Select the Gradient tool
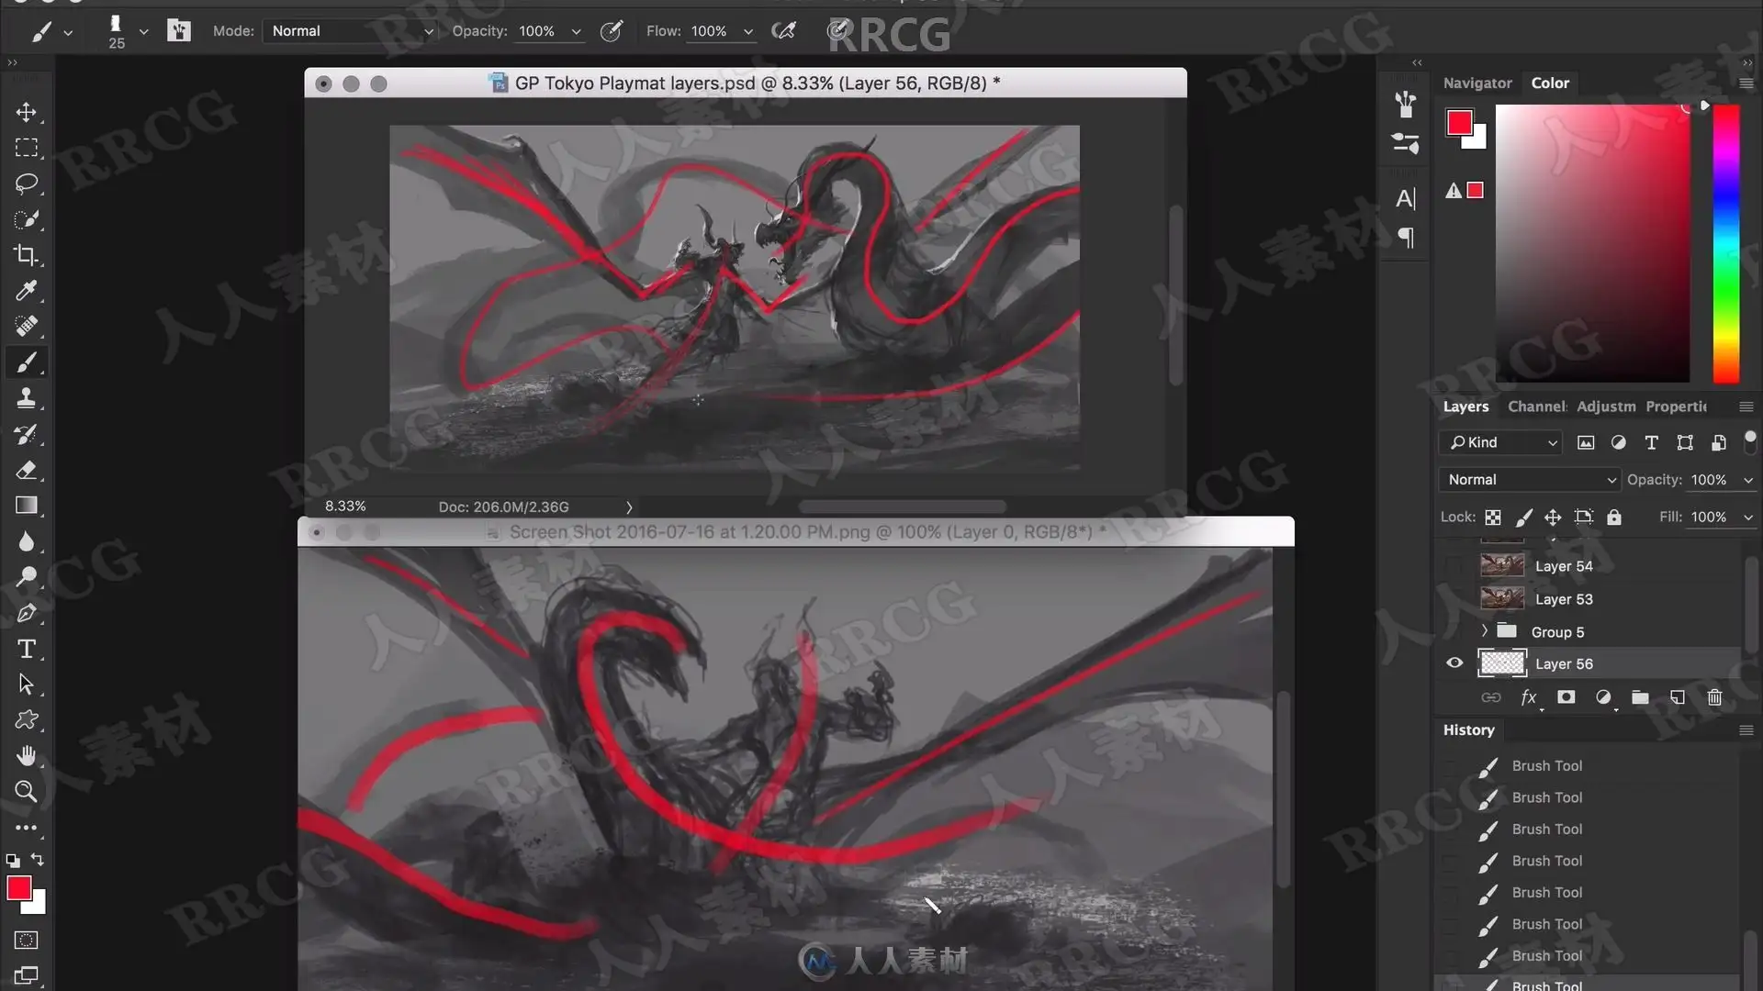Image resolution: width=1763 pixels, height=991 pixels. point(26,506)
